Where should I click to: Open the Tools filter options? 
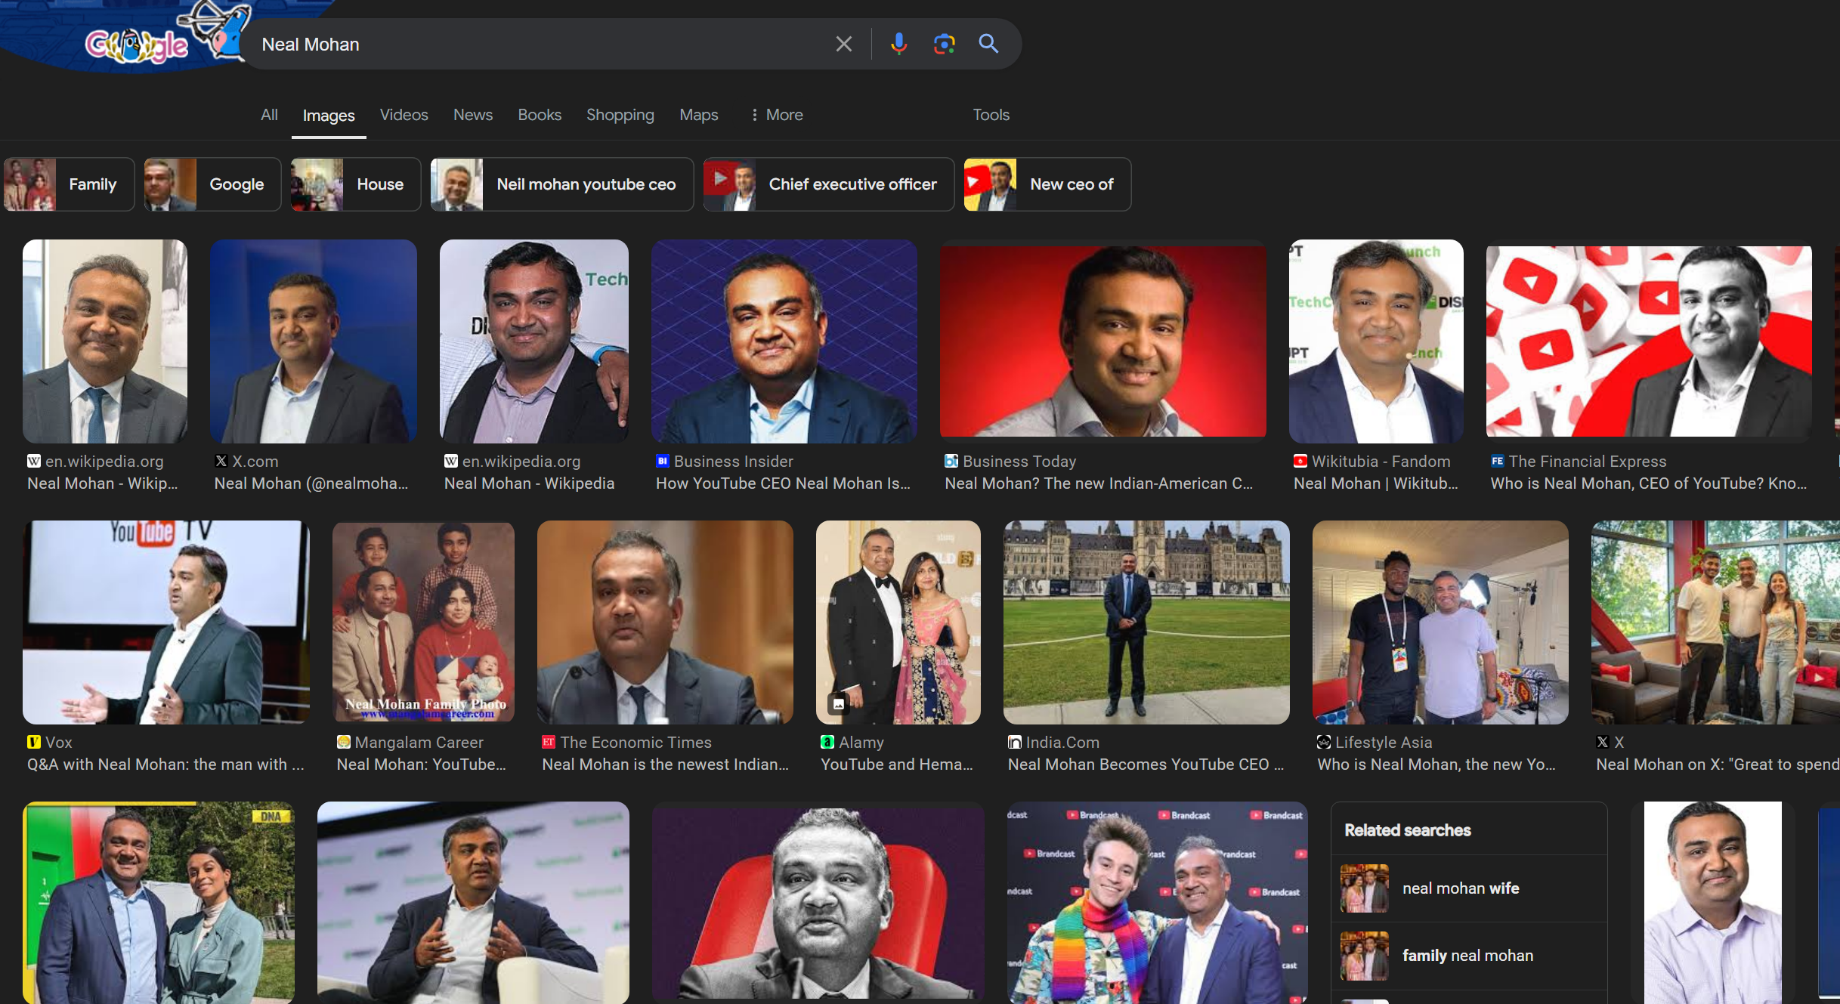coord(991,115)
